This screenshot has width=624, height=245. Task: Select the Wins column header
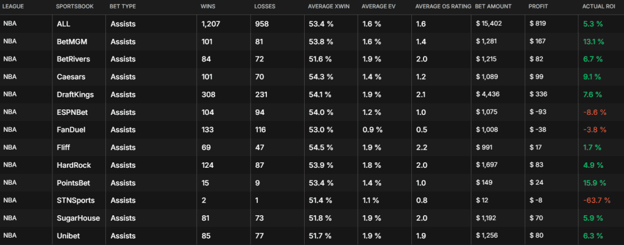pyautogui.click(x=208, y=7)
